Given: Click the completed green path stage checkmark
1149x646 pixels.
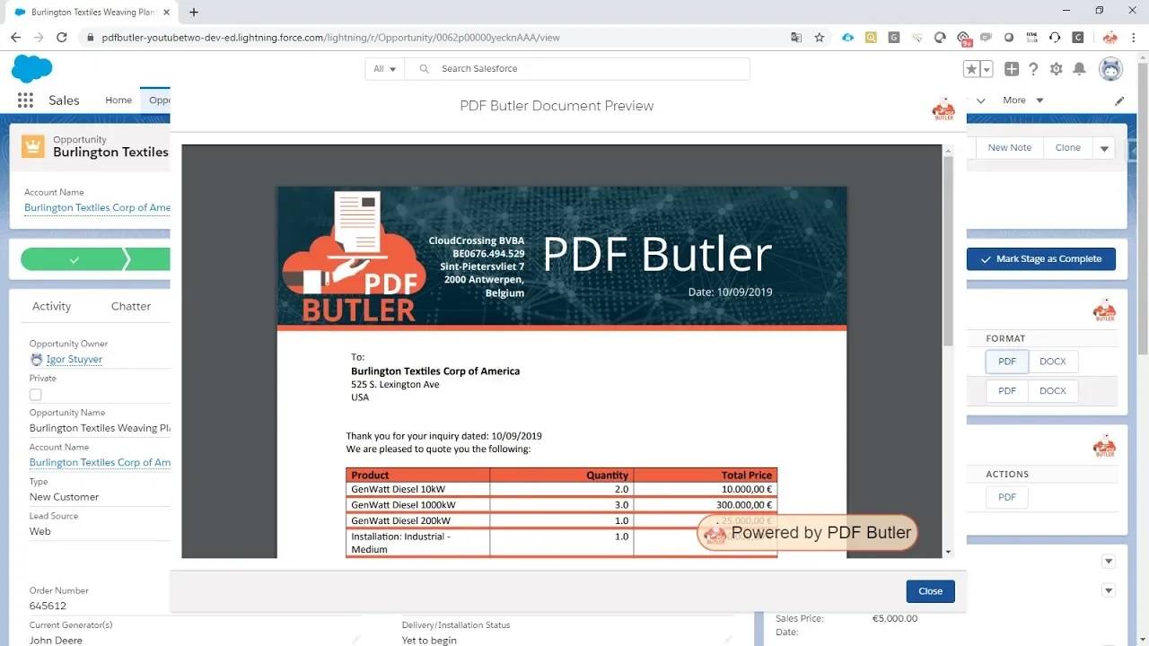Looking at the screenshot, I should (75, 259).
